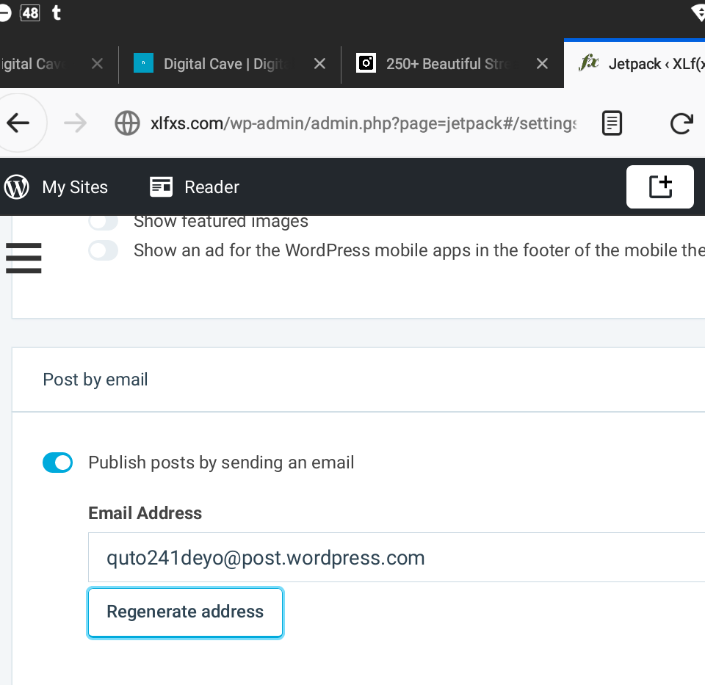Open reader view page icon
The width and height of the screenshot is (705, 685).
tap(612, 123)
